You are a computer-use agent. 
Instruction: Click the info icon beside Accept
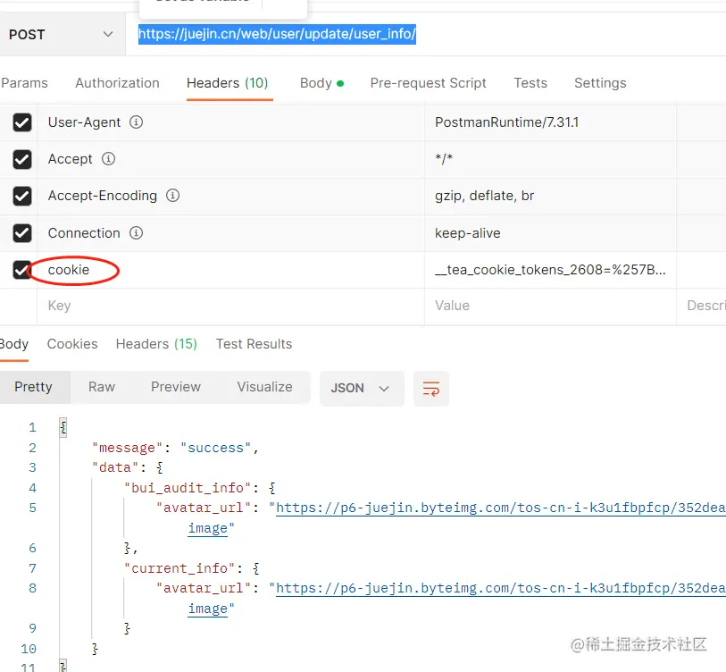point(108,159)
